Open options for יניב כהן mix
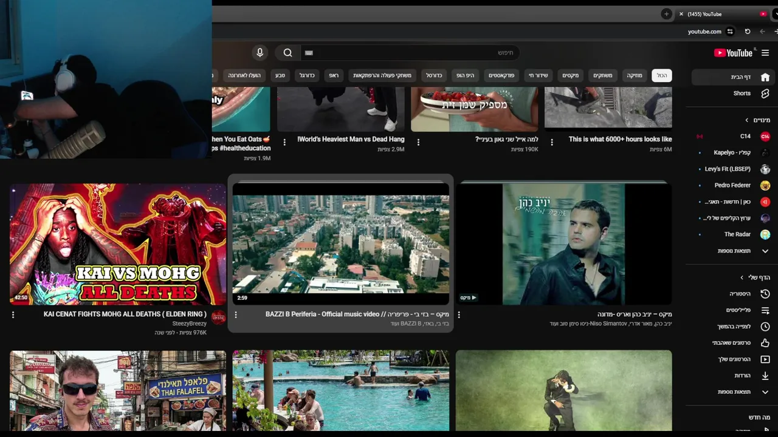 pyautogui.click(x=459, y=314)
